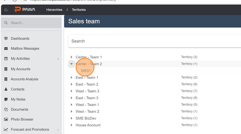
Task: Click the Mailbox Messages envelope icon
Action: (6, 48)
